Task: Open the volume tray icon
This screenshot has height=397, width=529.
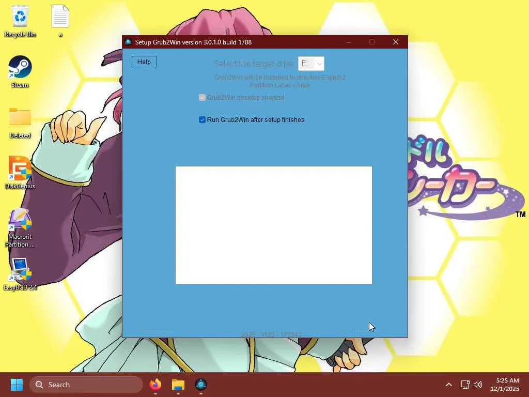Action: tap(478, 385)
